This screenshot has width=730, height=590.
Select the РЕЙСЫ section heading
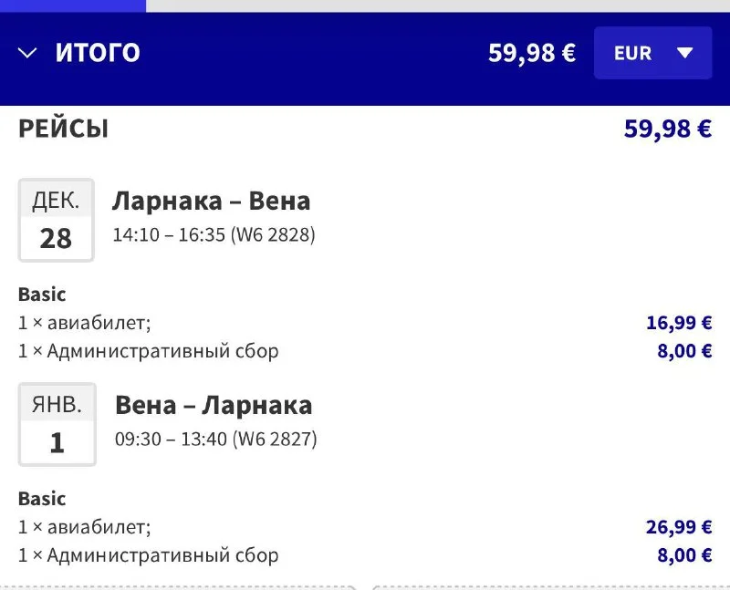[x=63, y=129]
